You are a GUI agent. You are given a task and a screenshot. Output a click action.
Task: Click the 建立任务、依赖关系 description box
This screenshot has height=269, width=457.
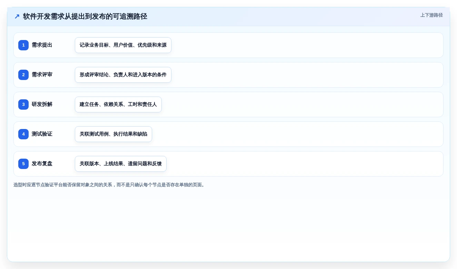click(x=118, y=104)
